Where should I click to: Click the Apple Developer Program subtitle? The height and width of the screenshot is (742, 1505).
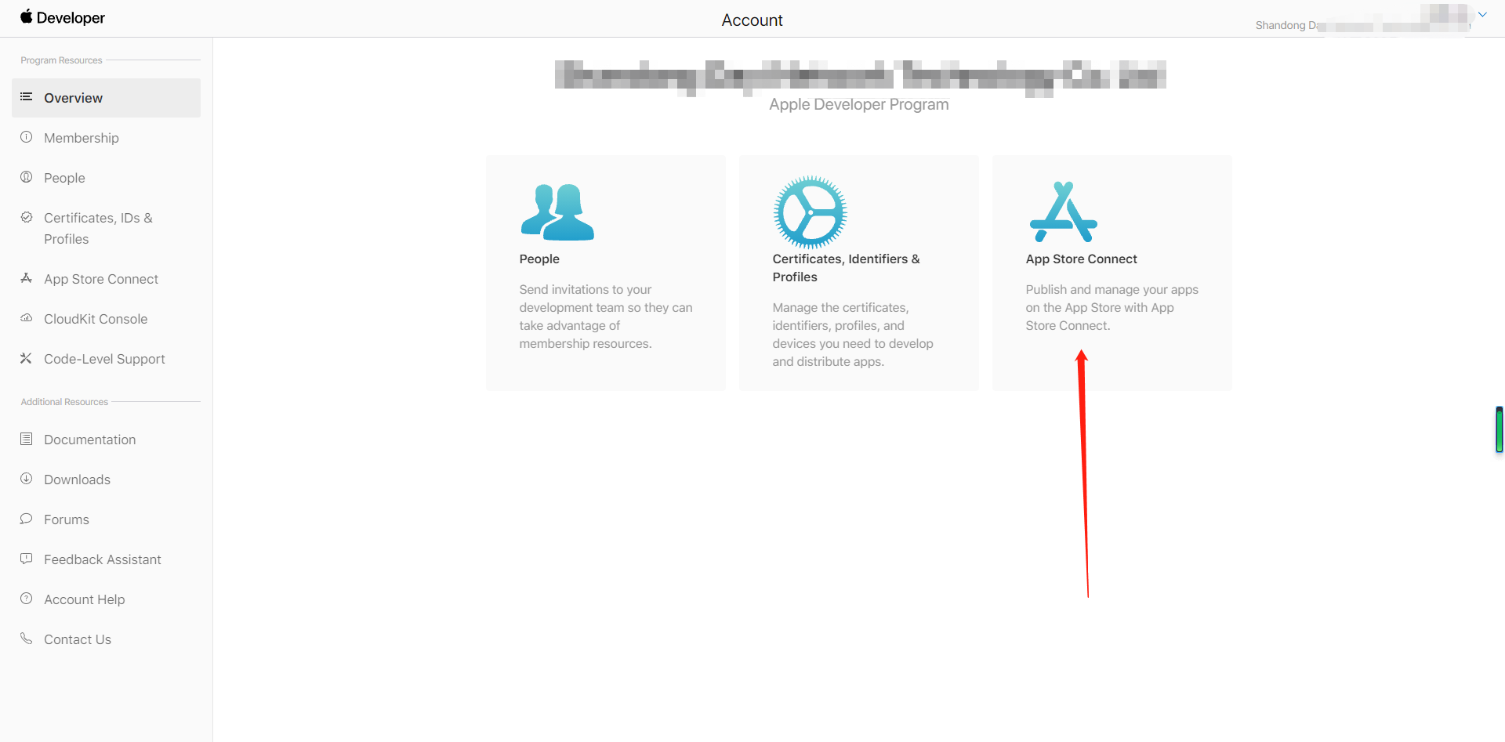click(859, 104)
